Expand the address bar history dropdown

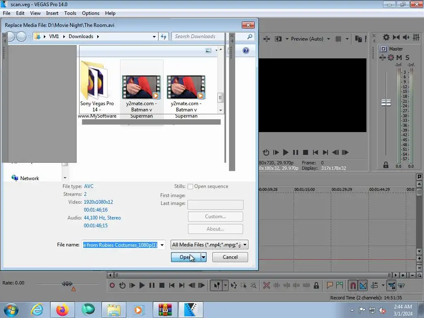point(154,36)
